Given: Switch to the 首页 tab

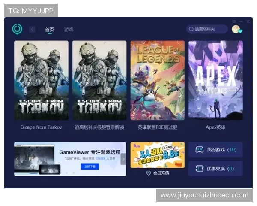Looking at the screenshot, I should point(50,30).
